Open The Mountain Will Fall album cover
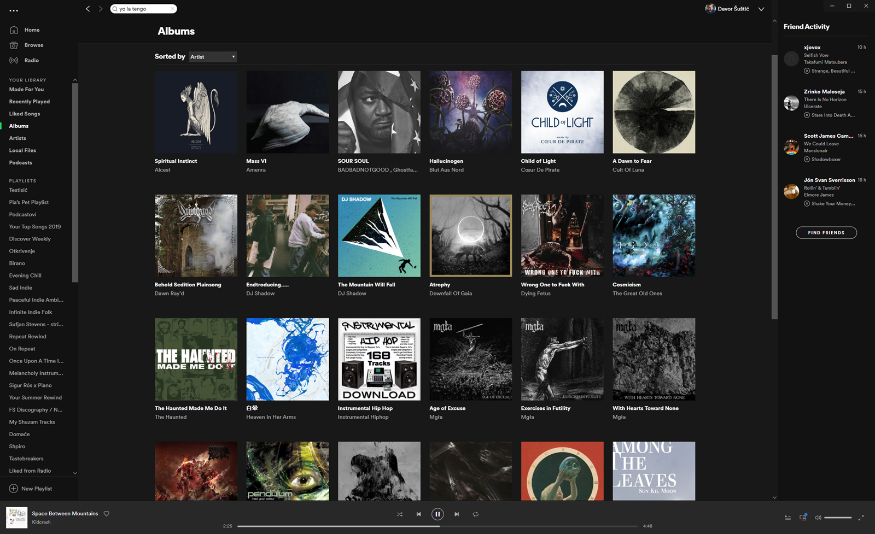The width and height of the screenshot is (875, 534). point(379,236)
